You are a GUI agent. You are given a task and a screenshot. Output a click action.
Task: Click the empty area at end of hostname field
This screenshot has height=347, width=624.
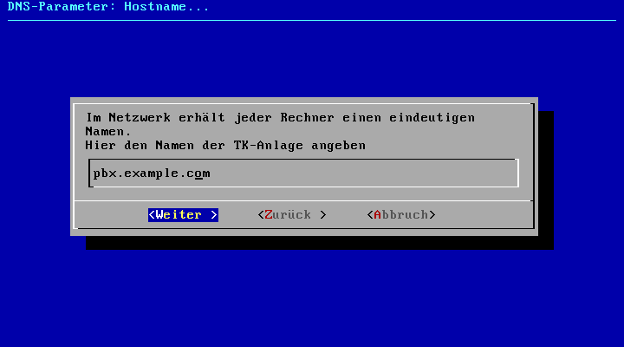tap(362, 173)
